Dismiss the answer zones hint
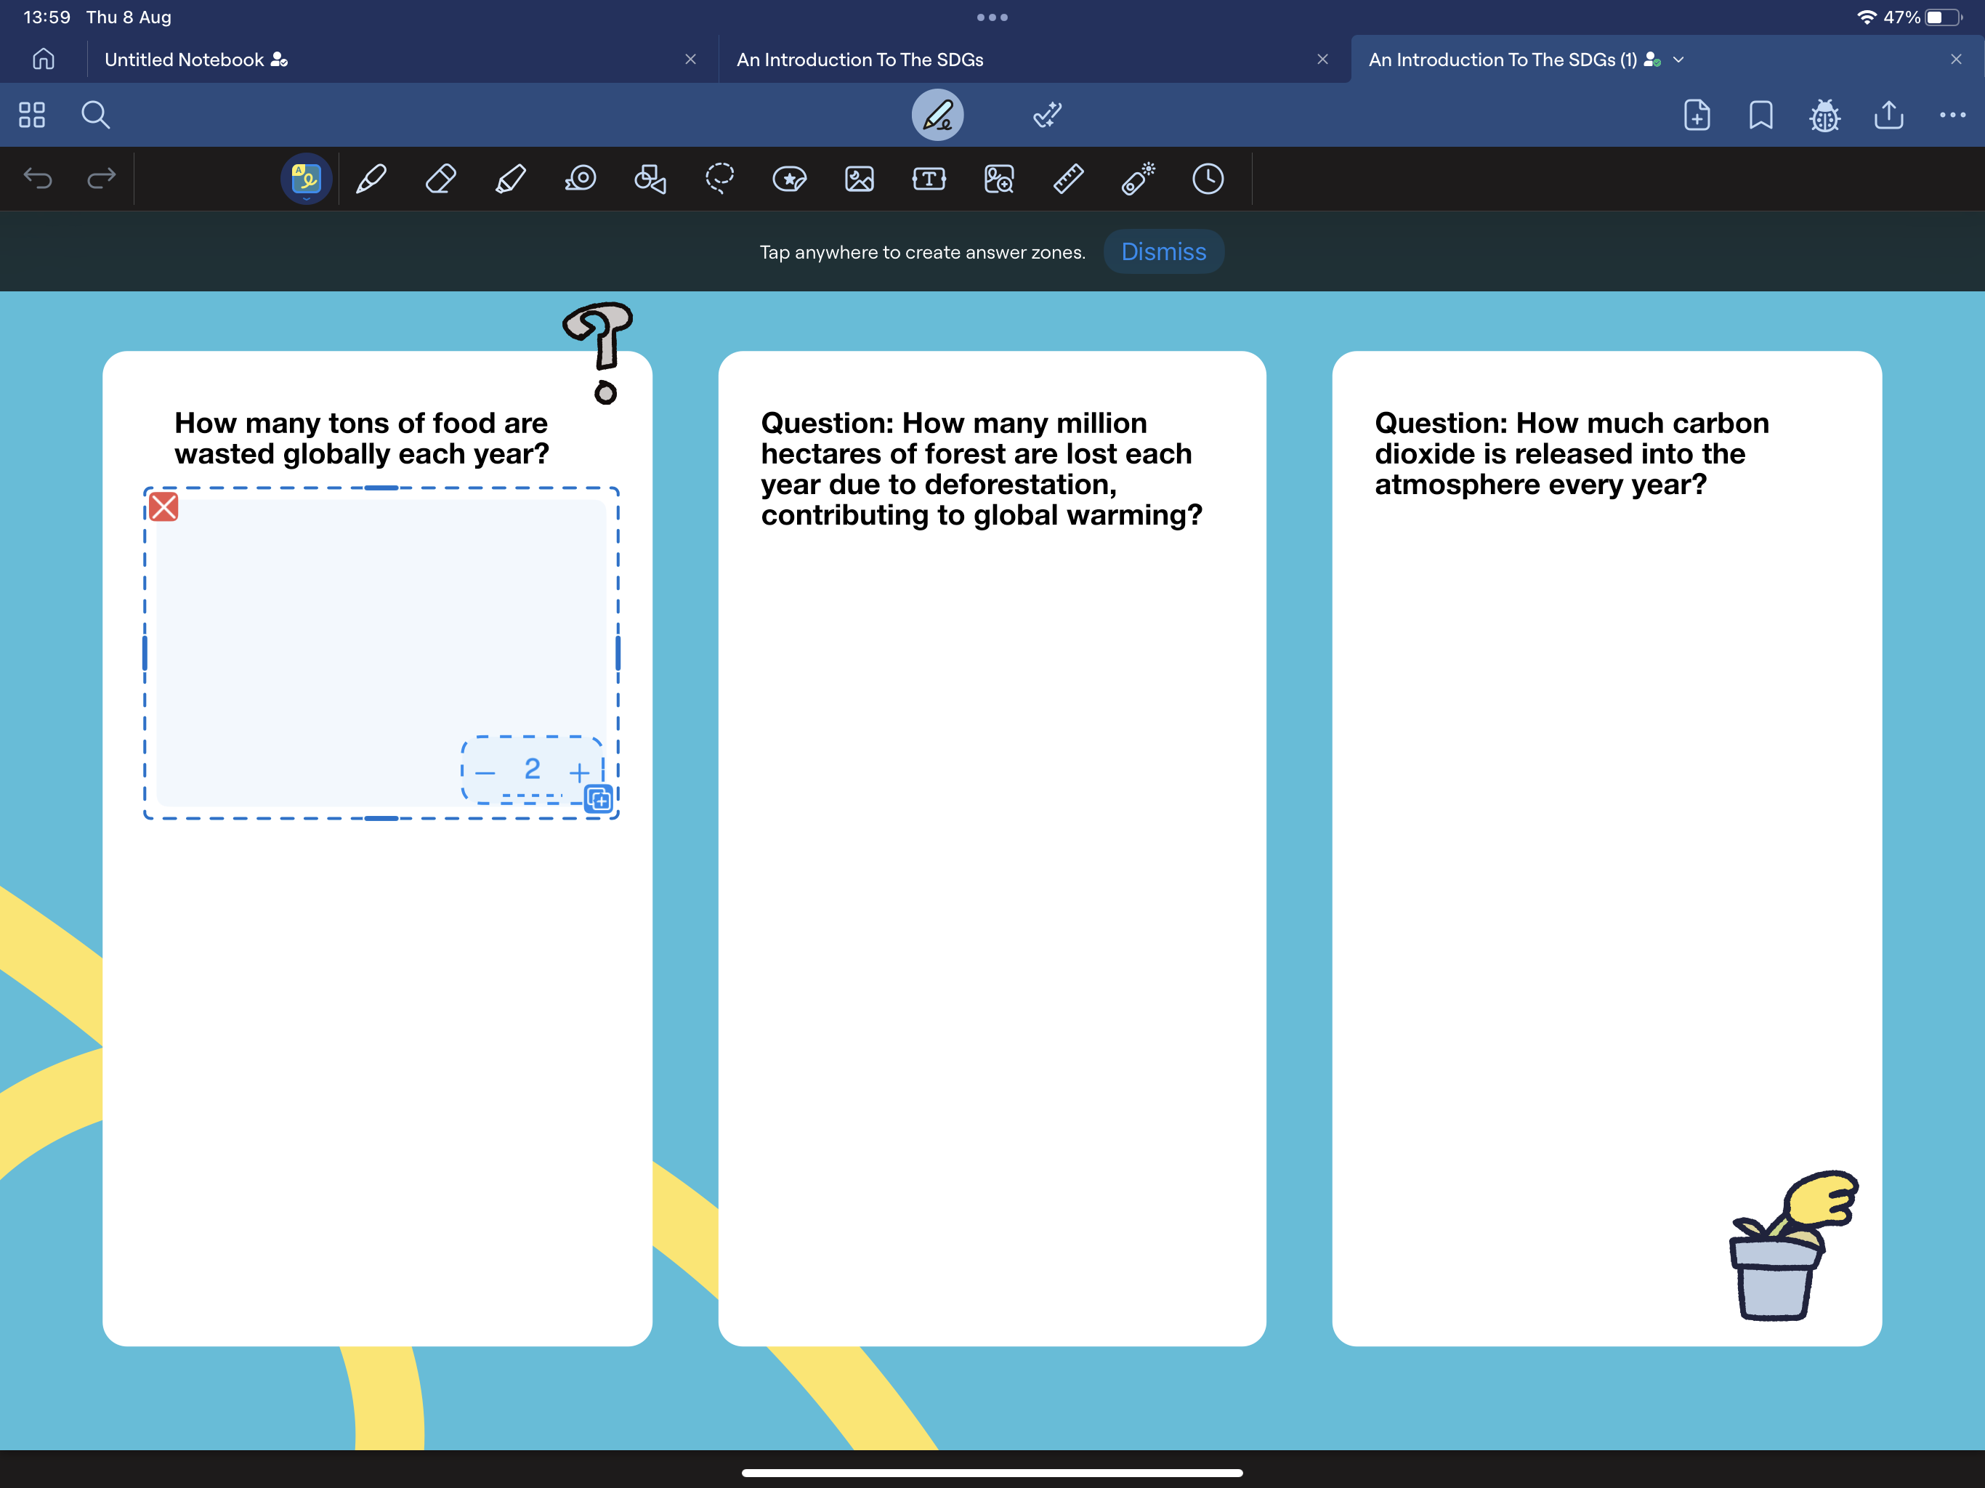 1163,252
